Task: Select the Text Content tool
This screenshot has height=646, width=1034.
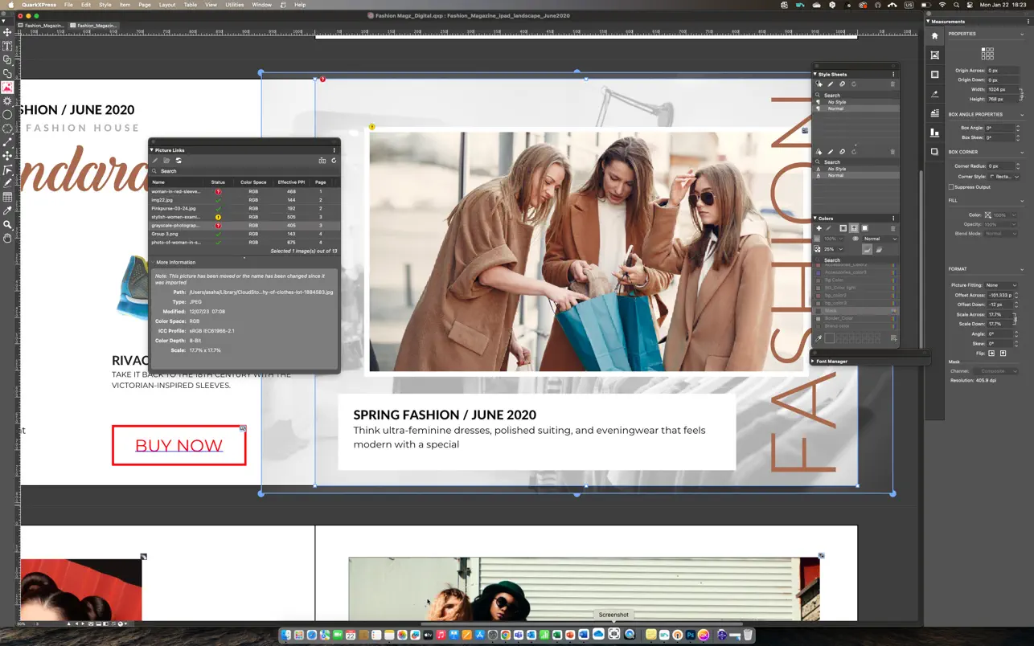Action: pyautogui.click(x=7, y=46)
